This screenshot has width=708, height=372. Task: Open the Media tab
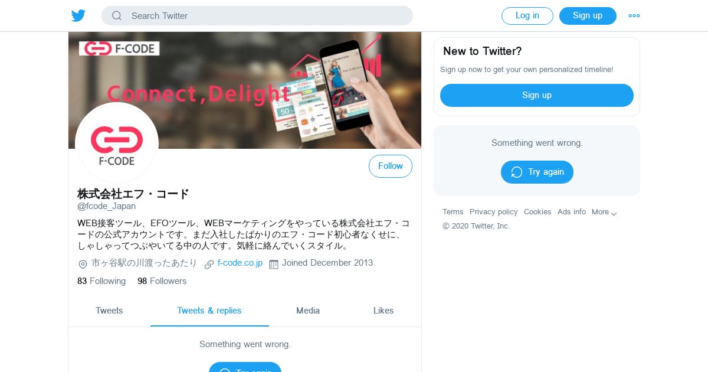308,311
